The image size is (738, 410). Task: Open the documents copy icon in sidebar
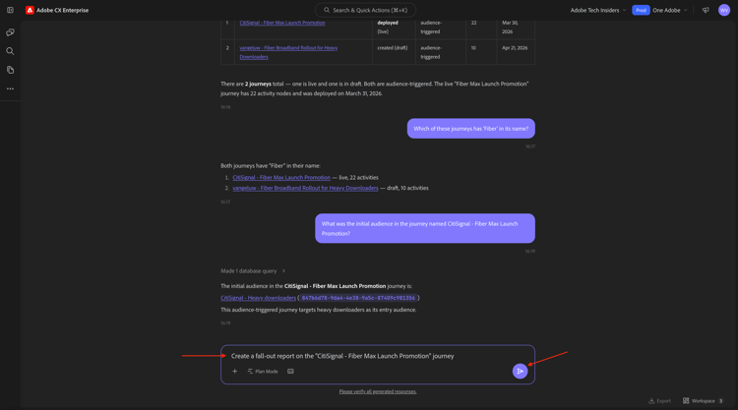(10, 70)
